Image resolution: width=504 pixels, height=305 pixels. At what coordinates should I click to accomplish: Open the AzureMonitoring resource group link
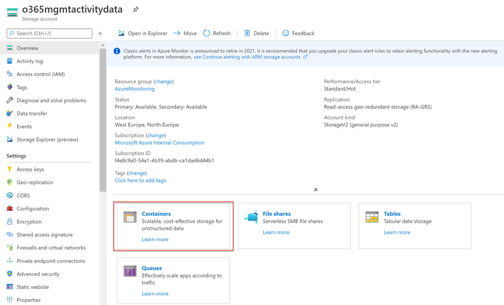coord(135,89)
